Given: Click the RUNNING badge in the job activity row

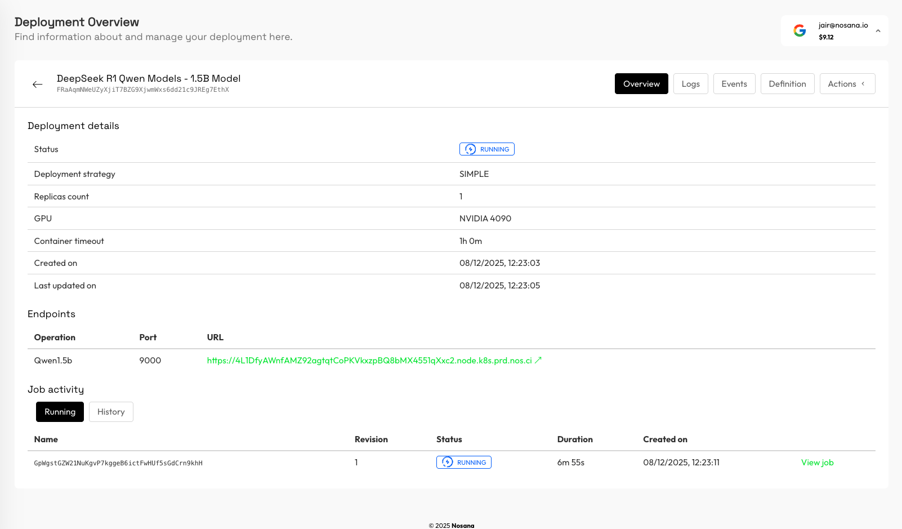Looking at the screenshot, I should point(463,462).
